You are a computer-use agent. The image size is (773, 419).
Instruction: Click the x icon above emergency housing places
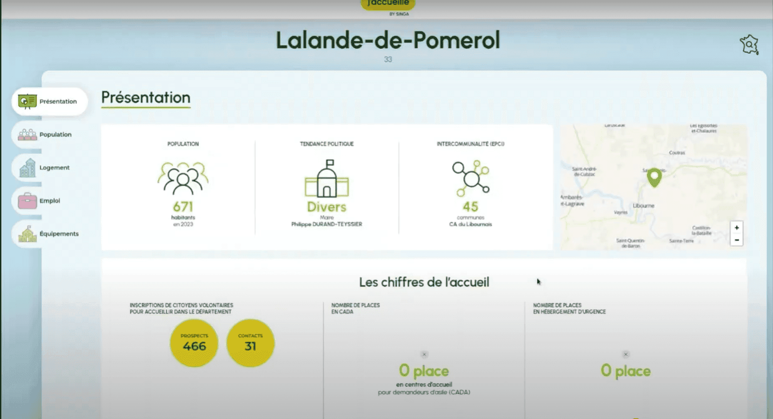626,354
